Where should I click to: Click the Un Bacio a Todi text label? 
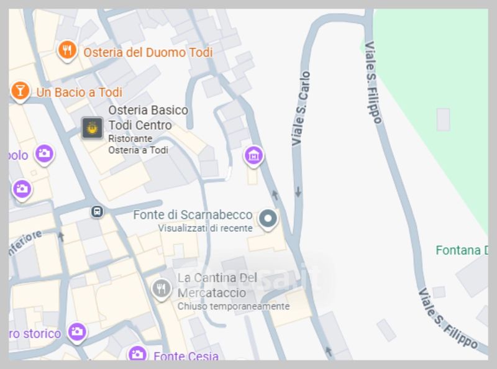point(79,92)
